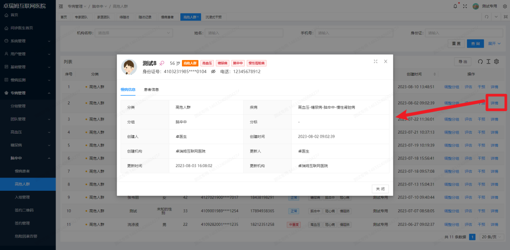Click 详情 for 2023-08-10 13:48:51 row
This screenshot has width=510, height=250.
(494, 87)
